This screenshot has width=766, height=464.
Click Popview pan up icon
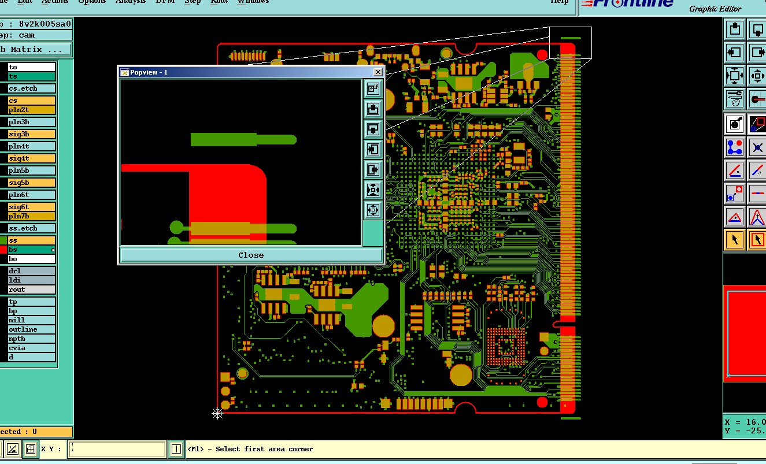[x=373, y=109]
